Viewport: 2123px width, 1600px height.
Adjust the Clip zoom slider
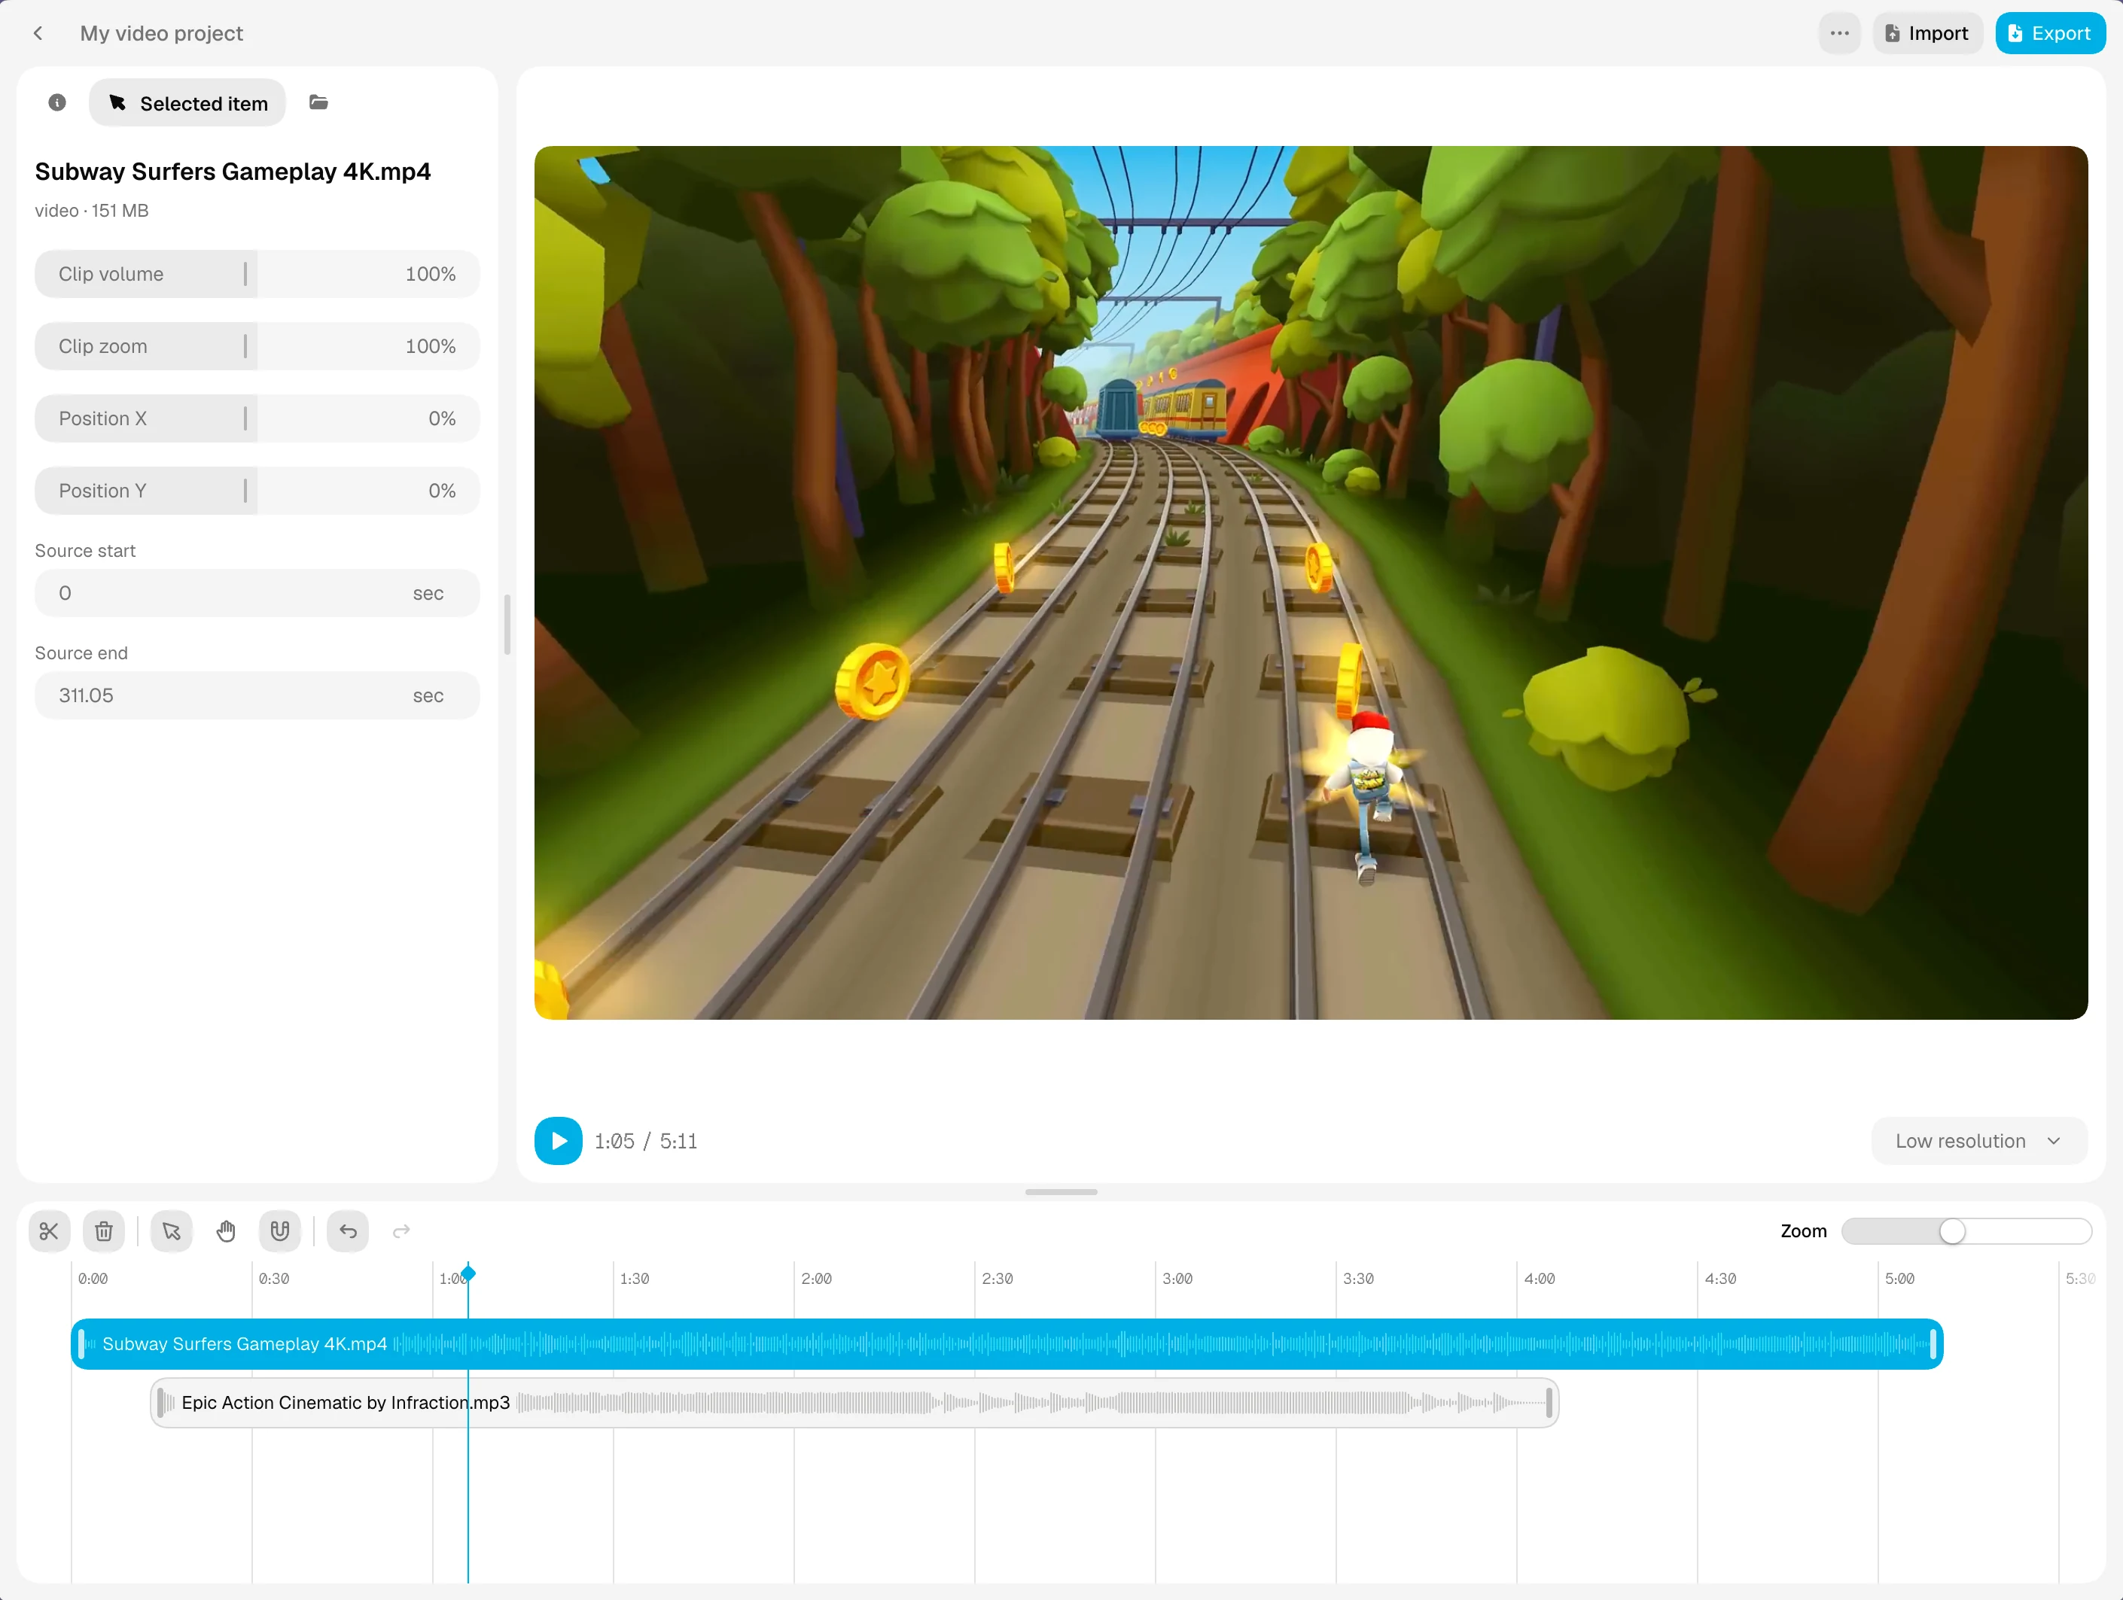[257, 346]
